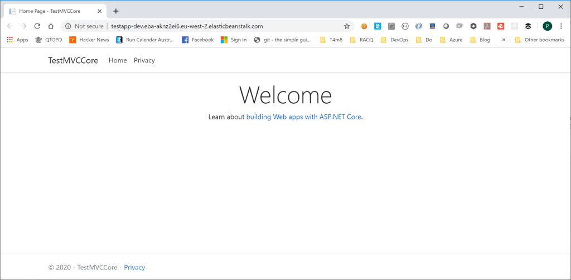The width and height of the screenshot is (571, 280).
Task: Open the Facebook bookmark
Action: (198, 40)
